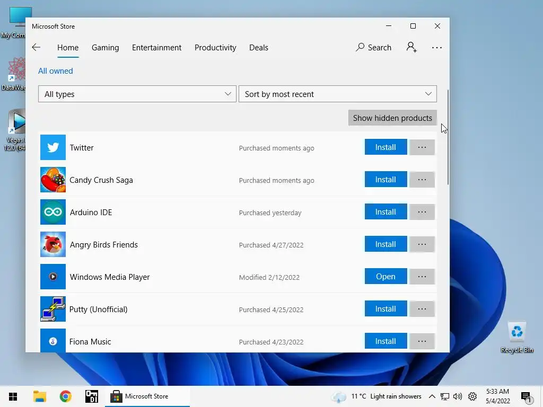Viewport: 543px width, 407px height.
Task: Select the DataWay desktop shortcut
Action: (x=14, y=74)
